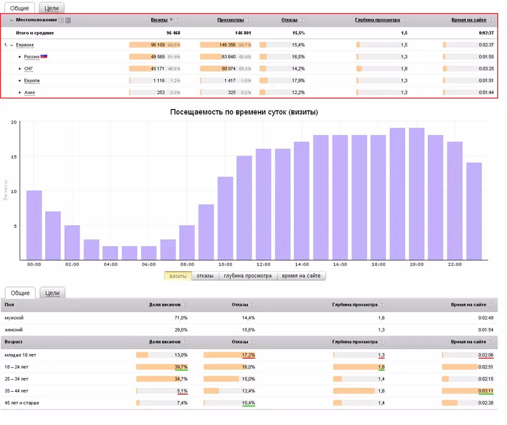Expand the СНГ region row
This screenshot has width=507, height=425.
click(20, 69)
